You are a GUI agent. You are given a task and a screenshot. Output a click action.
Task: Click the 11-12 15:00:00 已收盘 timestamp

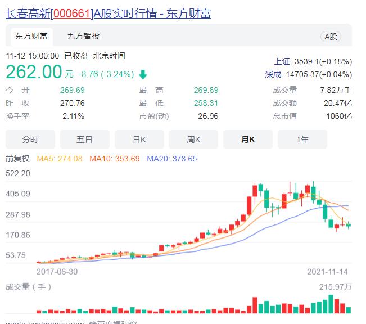47,56
